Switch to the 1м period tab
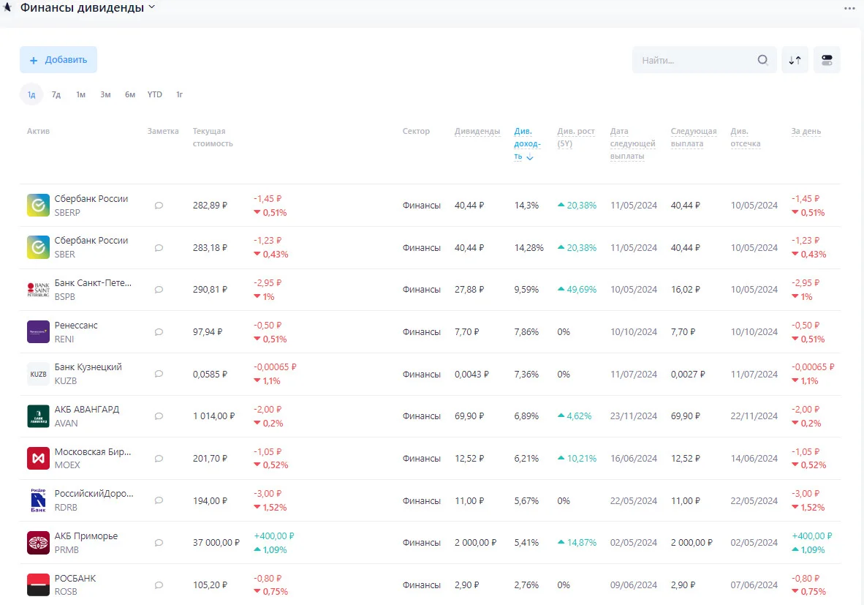The width and height of the screenshot is (864, 605). (81, 95)
